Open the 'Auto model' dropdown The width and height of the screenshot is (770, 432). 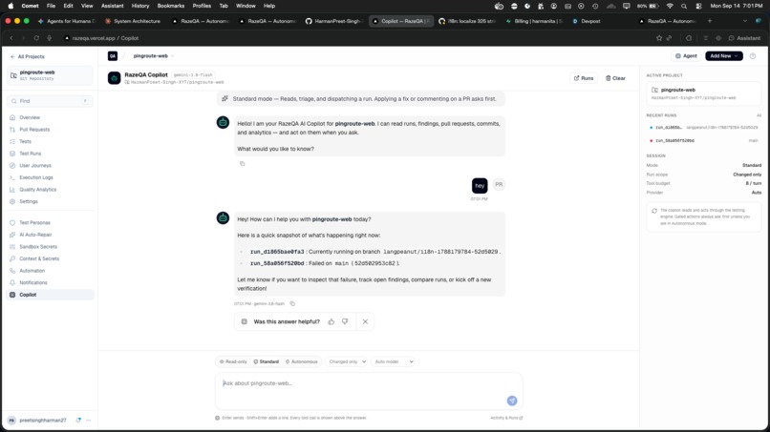coord(393,361)
